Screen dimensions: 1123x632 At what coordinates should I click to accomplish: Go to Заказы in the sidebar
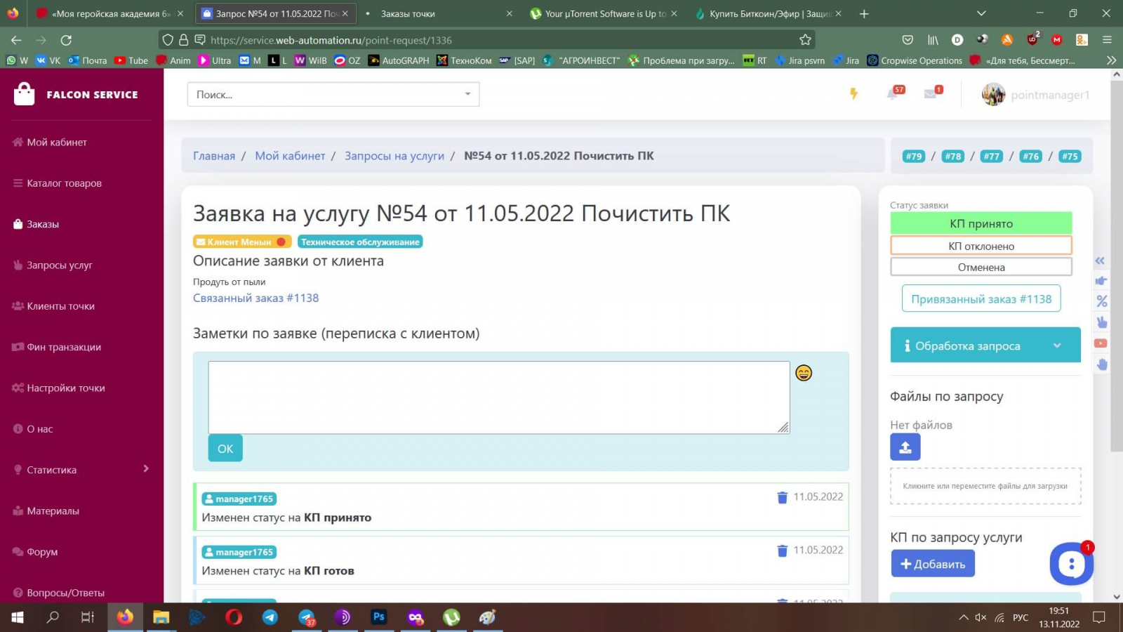43,224
